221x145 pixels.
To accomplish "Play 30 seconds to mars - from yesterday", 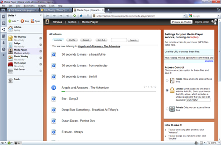I will coord(54,66).
